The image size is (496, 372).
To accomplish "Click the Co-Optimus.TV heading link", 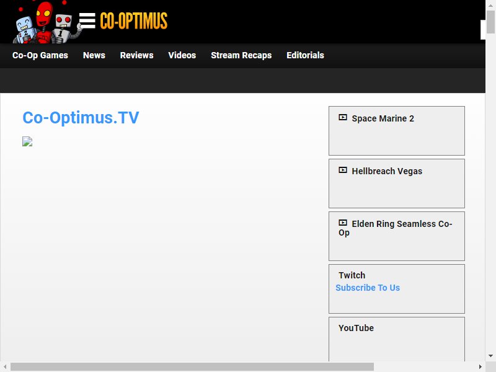I will coord(81,118).
